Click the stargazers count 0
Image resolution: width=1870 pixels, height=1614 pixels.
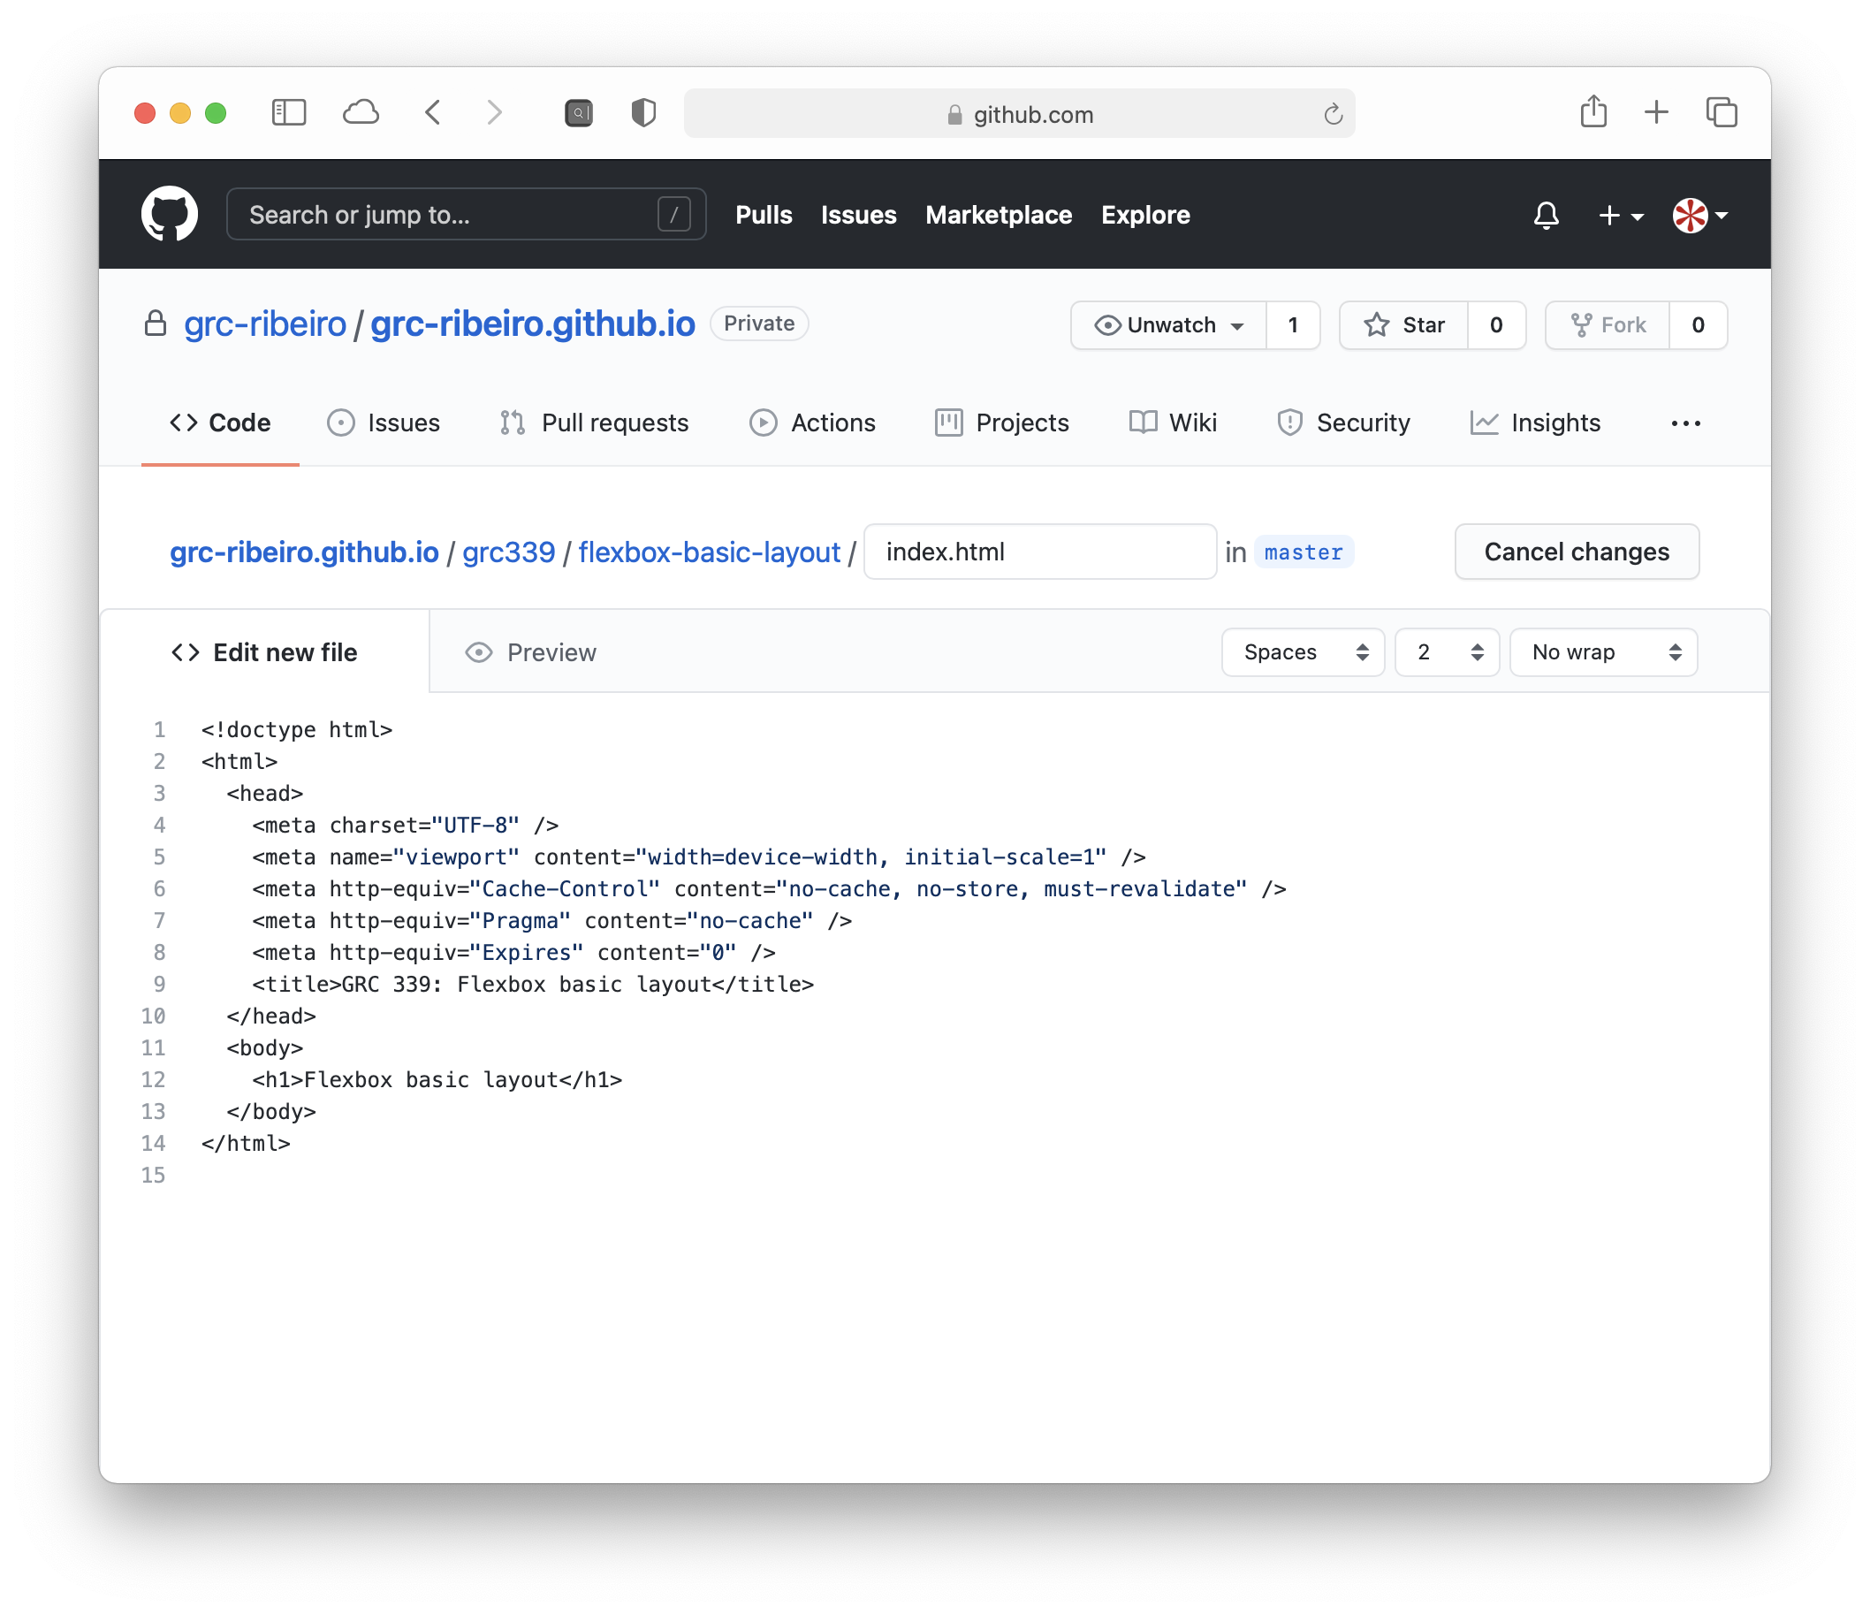point(1496,325)
